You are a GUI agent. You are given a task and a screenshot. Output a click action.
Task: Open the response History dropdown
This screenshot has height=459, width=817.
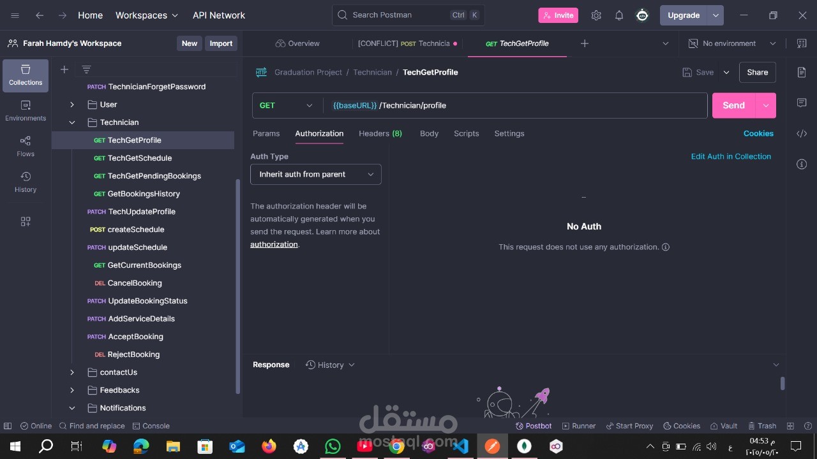click(x=330, y=365)
